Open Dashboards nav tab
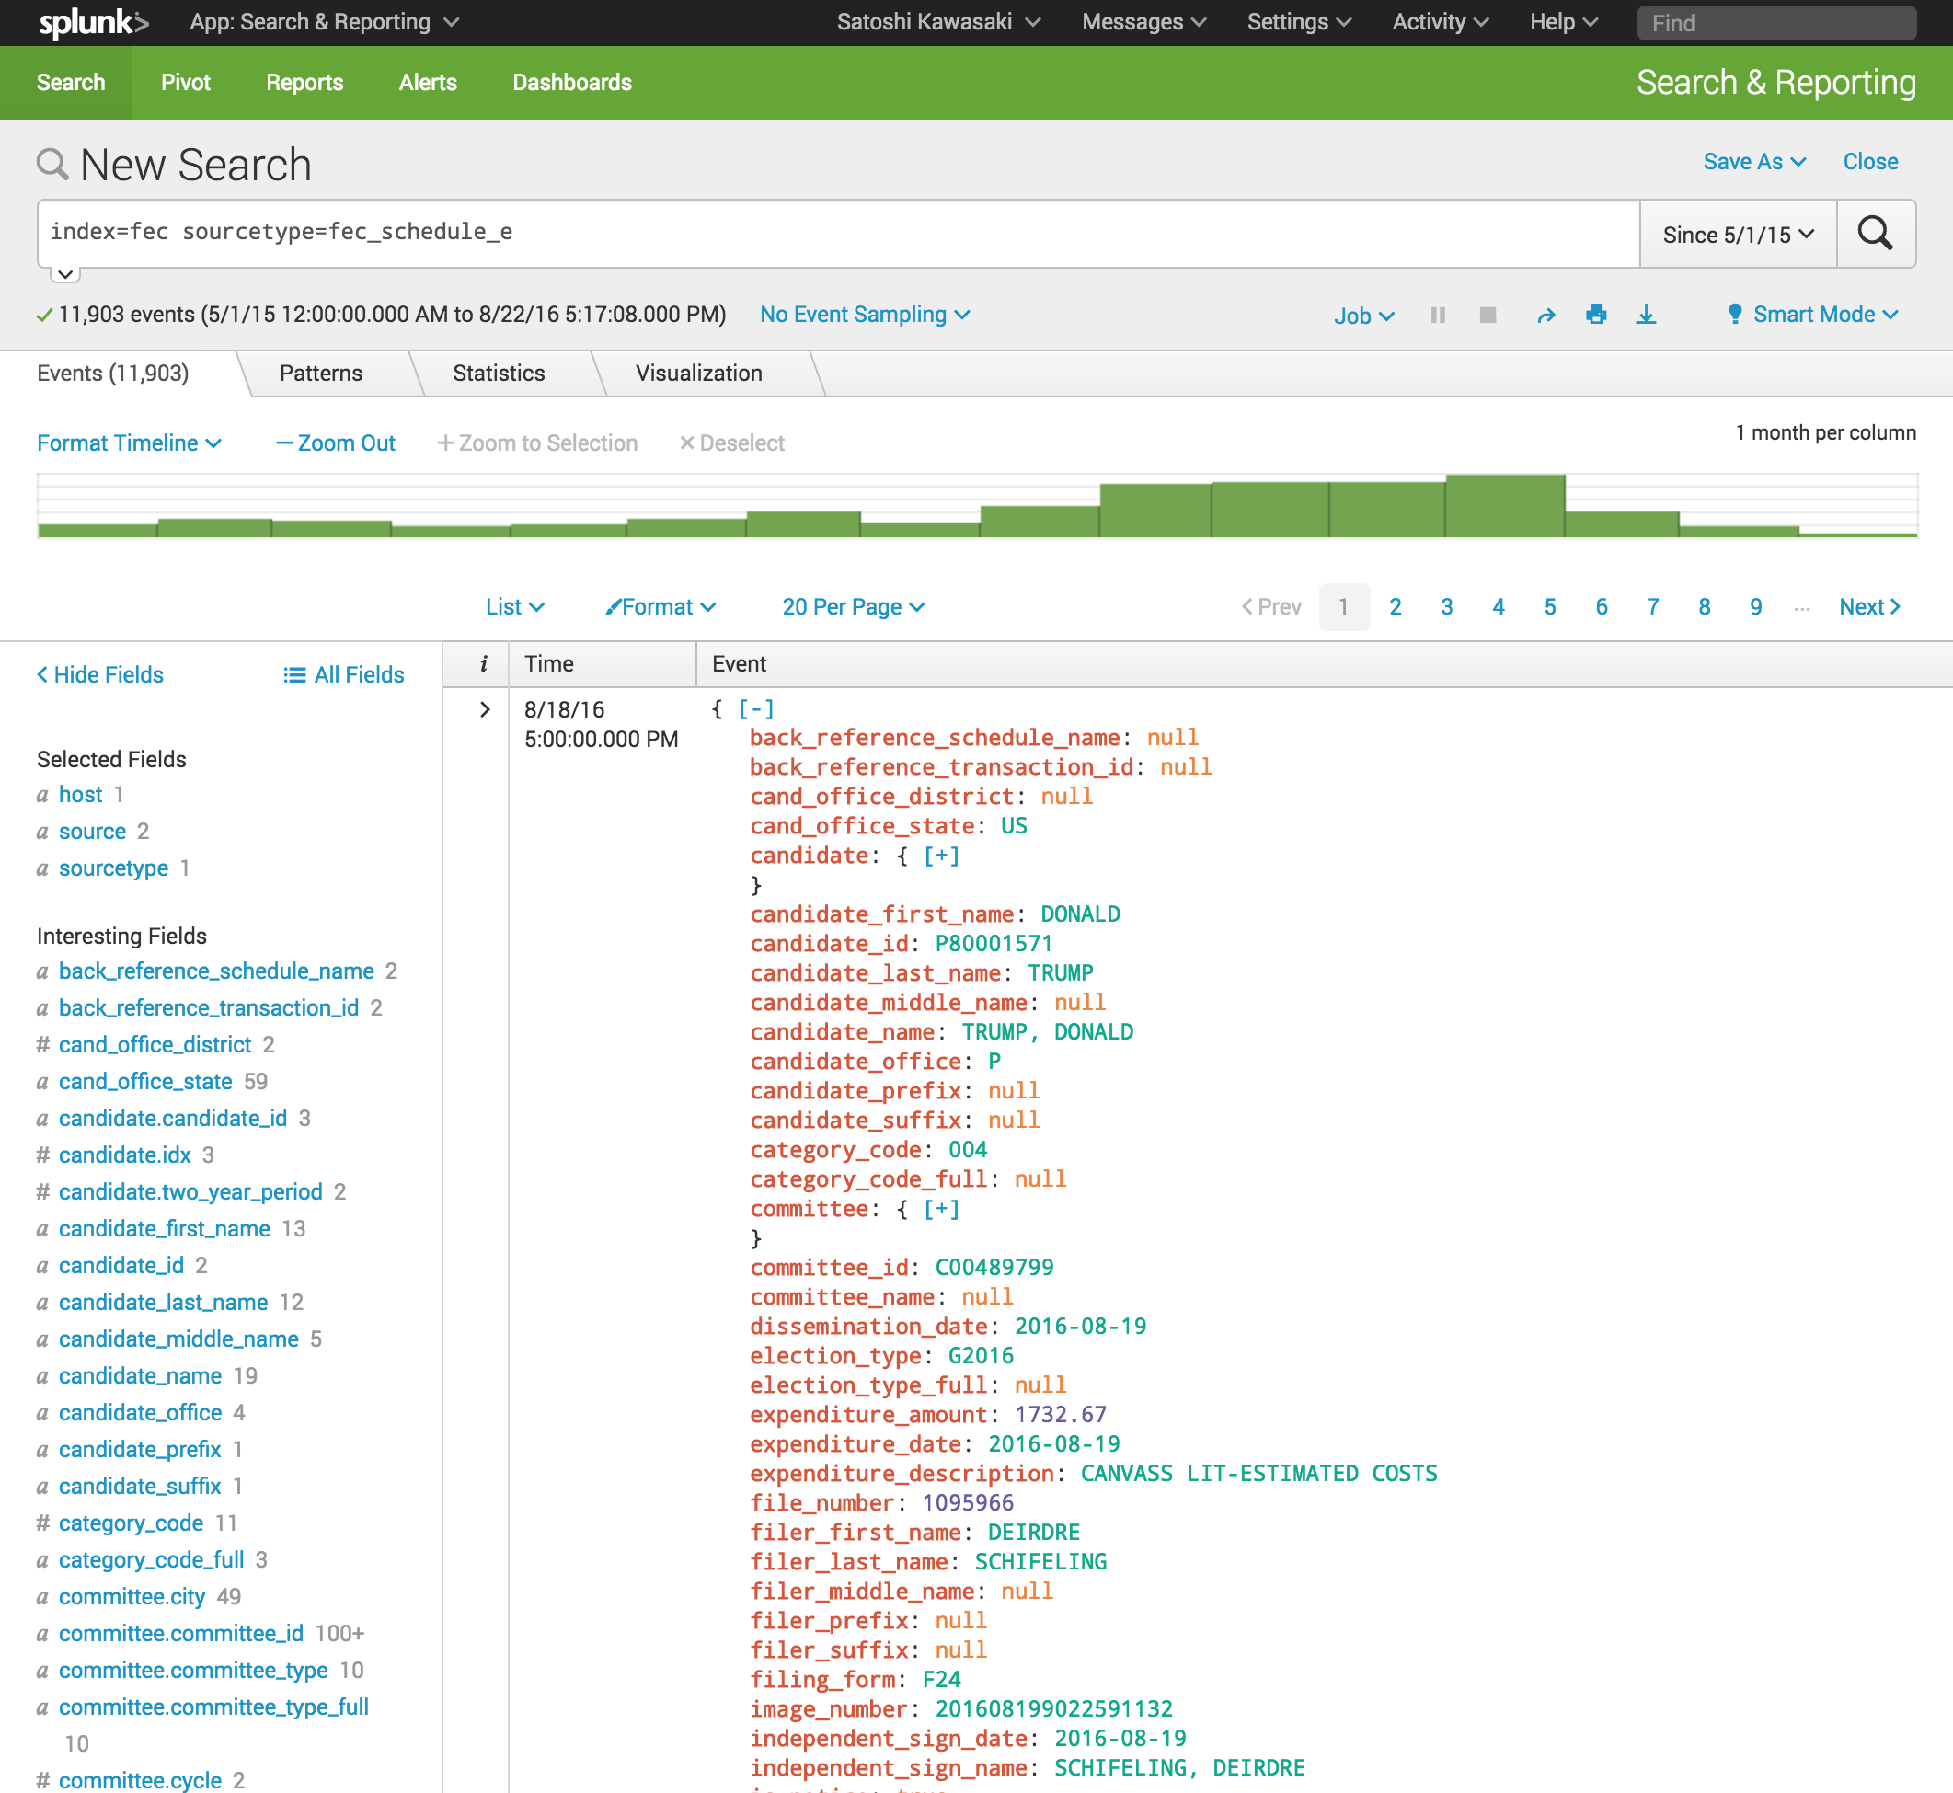Screen dimensions: 1953x1793 coord(572,83)
